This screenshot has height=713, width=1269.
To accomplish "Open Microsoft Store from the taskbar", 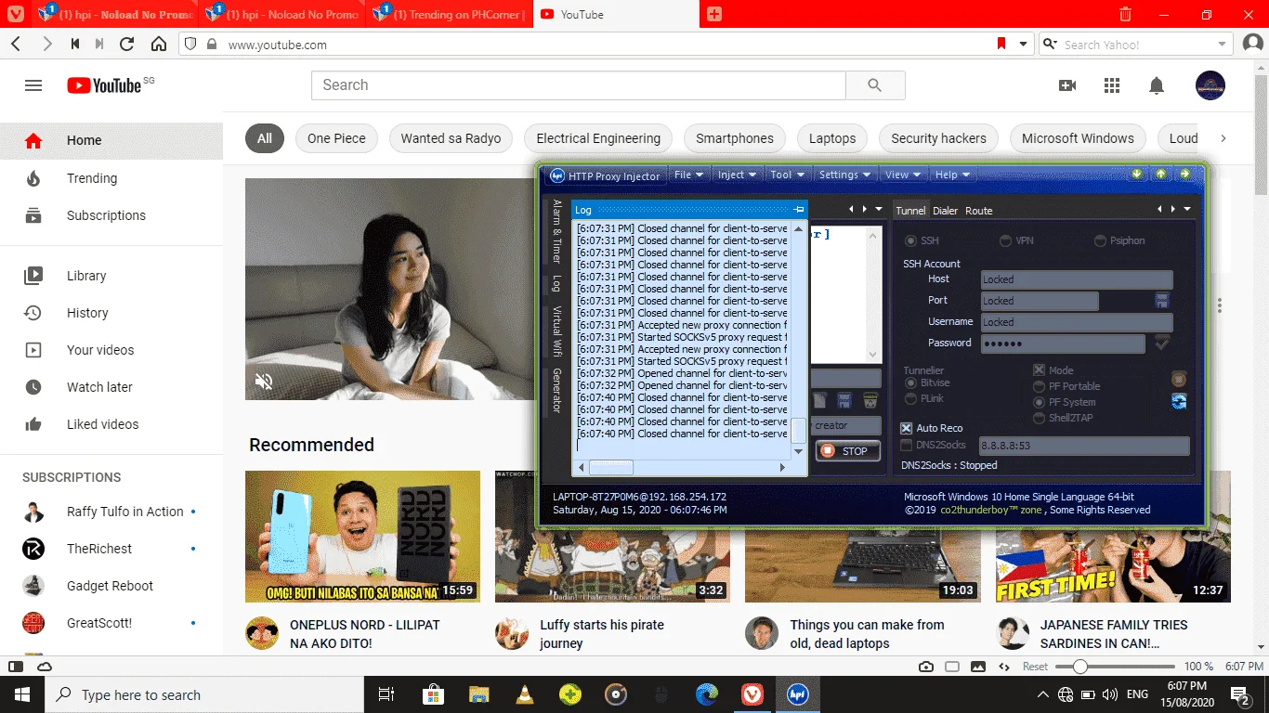I will coord(433,694).
